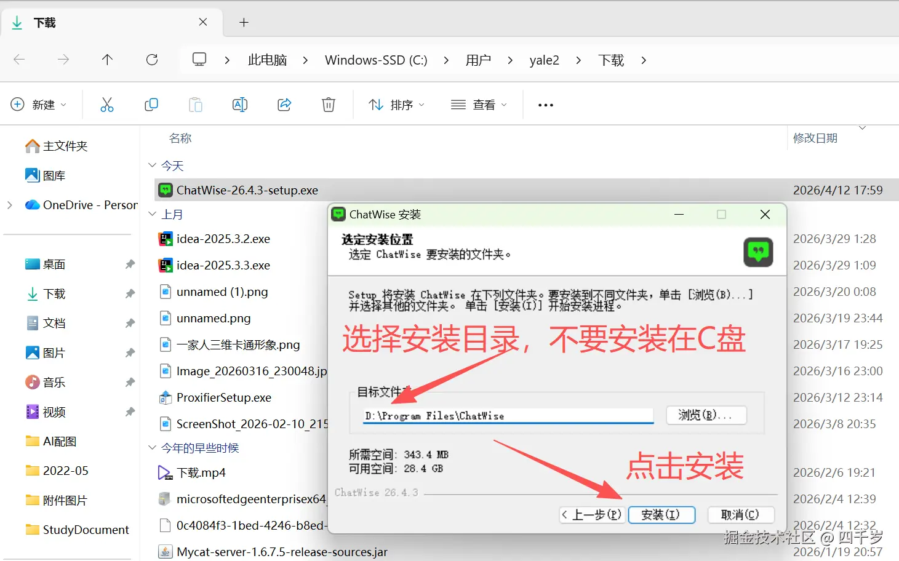Open OneDrive - Personal in the sidebar

(x=81, y=205)
